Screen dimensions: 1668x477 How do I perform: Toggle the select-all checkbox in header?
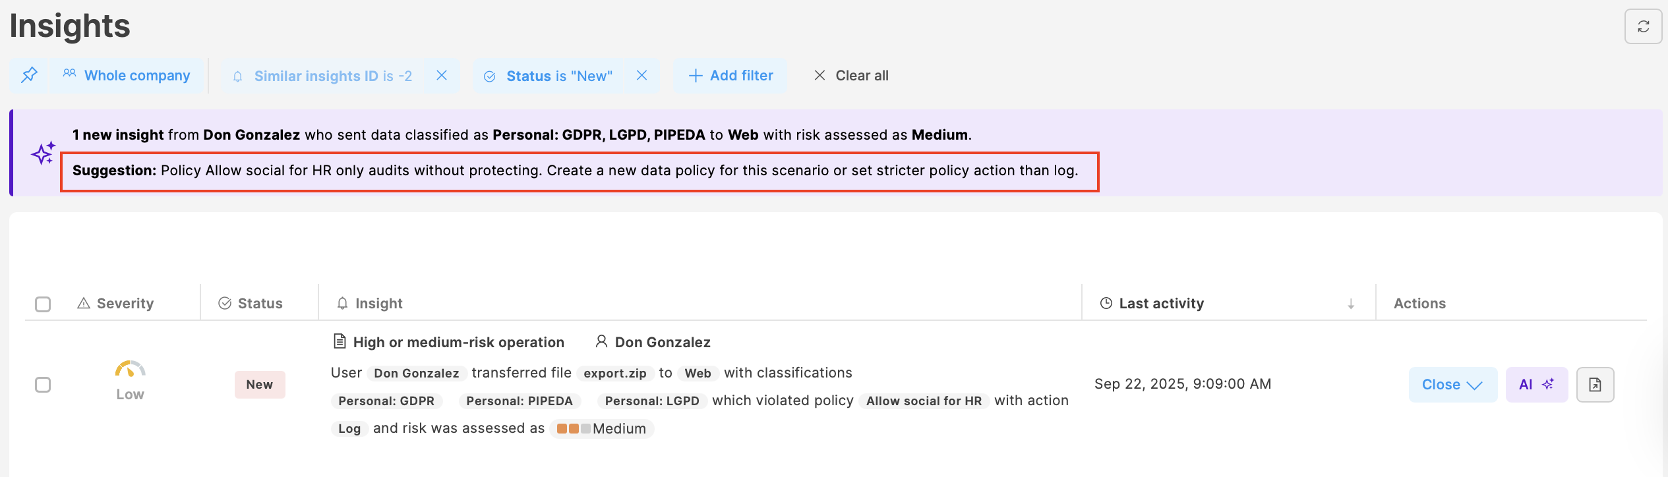pos(43,304)
